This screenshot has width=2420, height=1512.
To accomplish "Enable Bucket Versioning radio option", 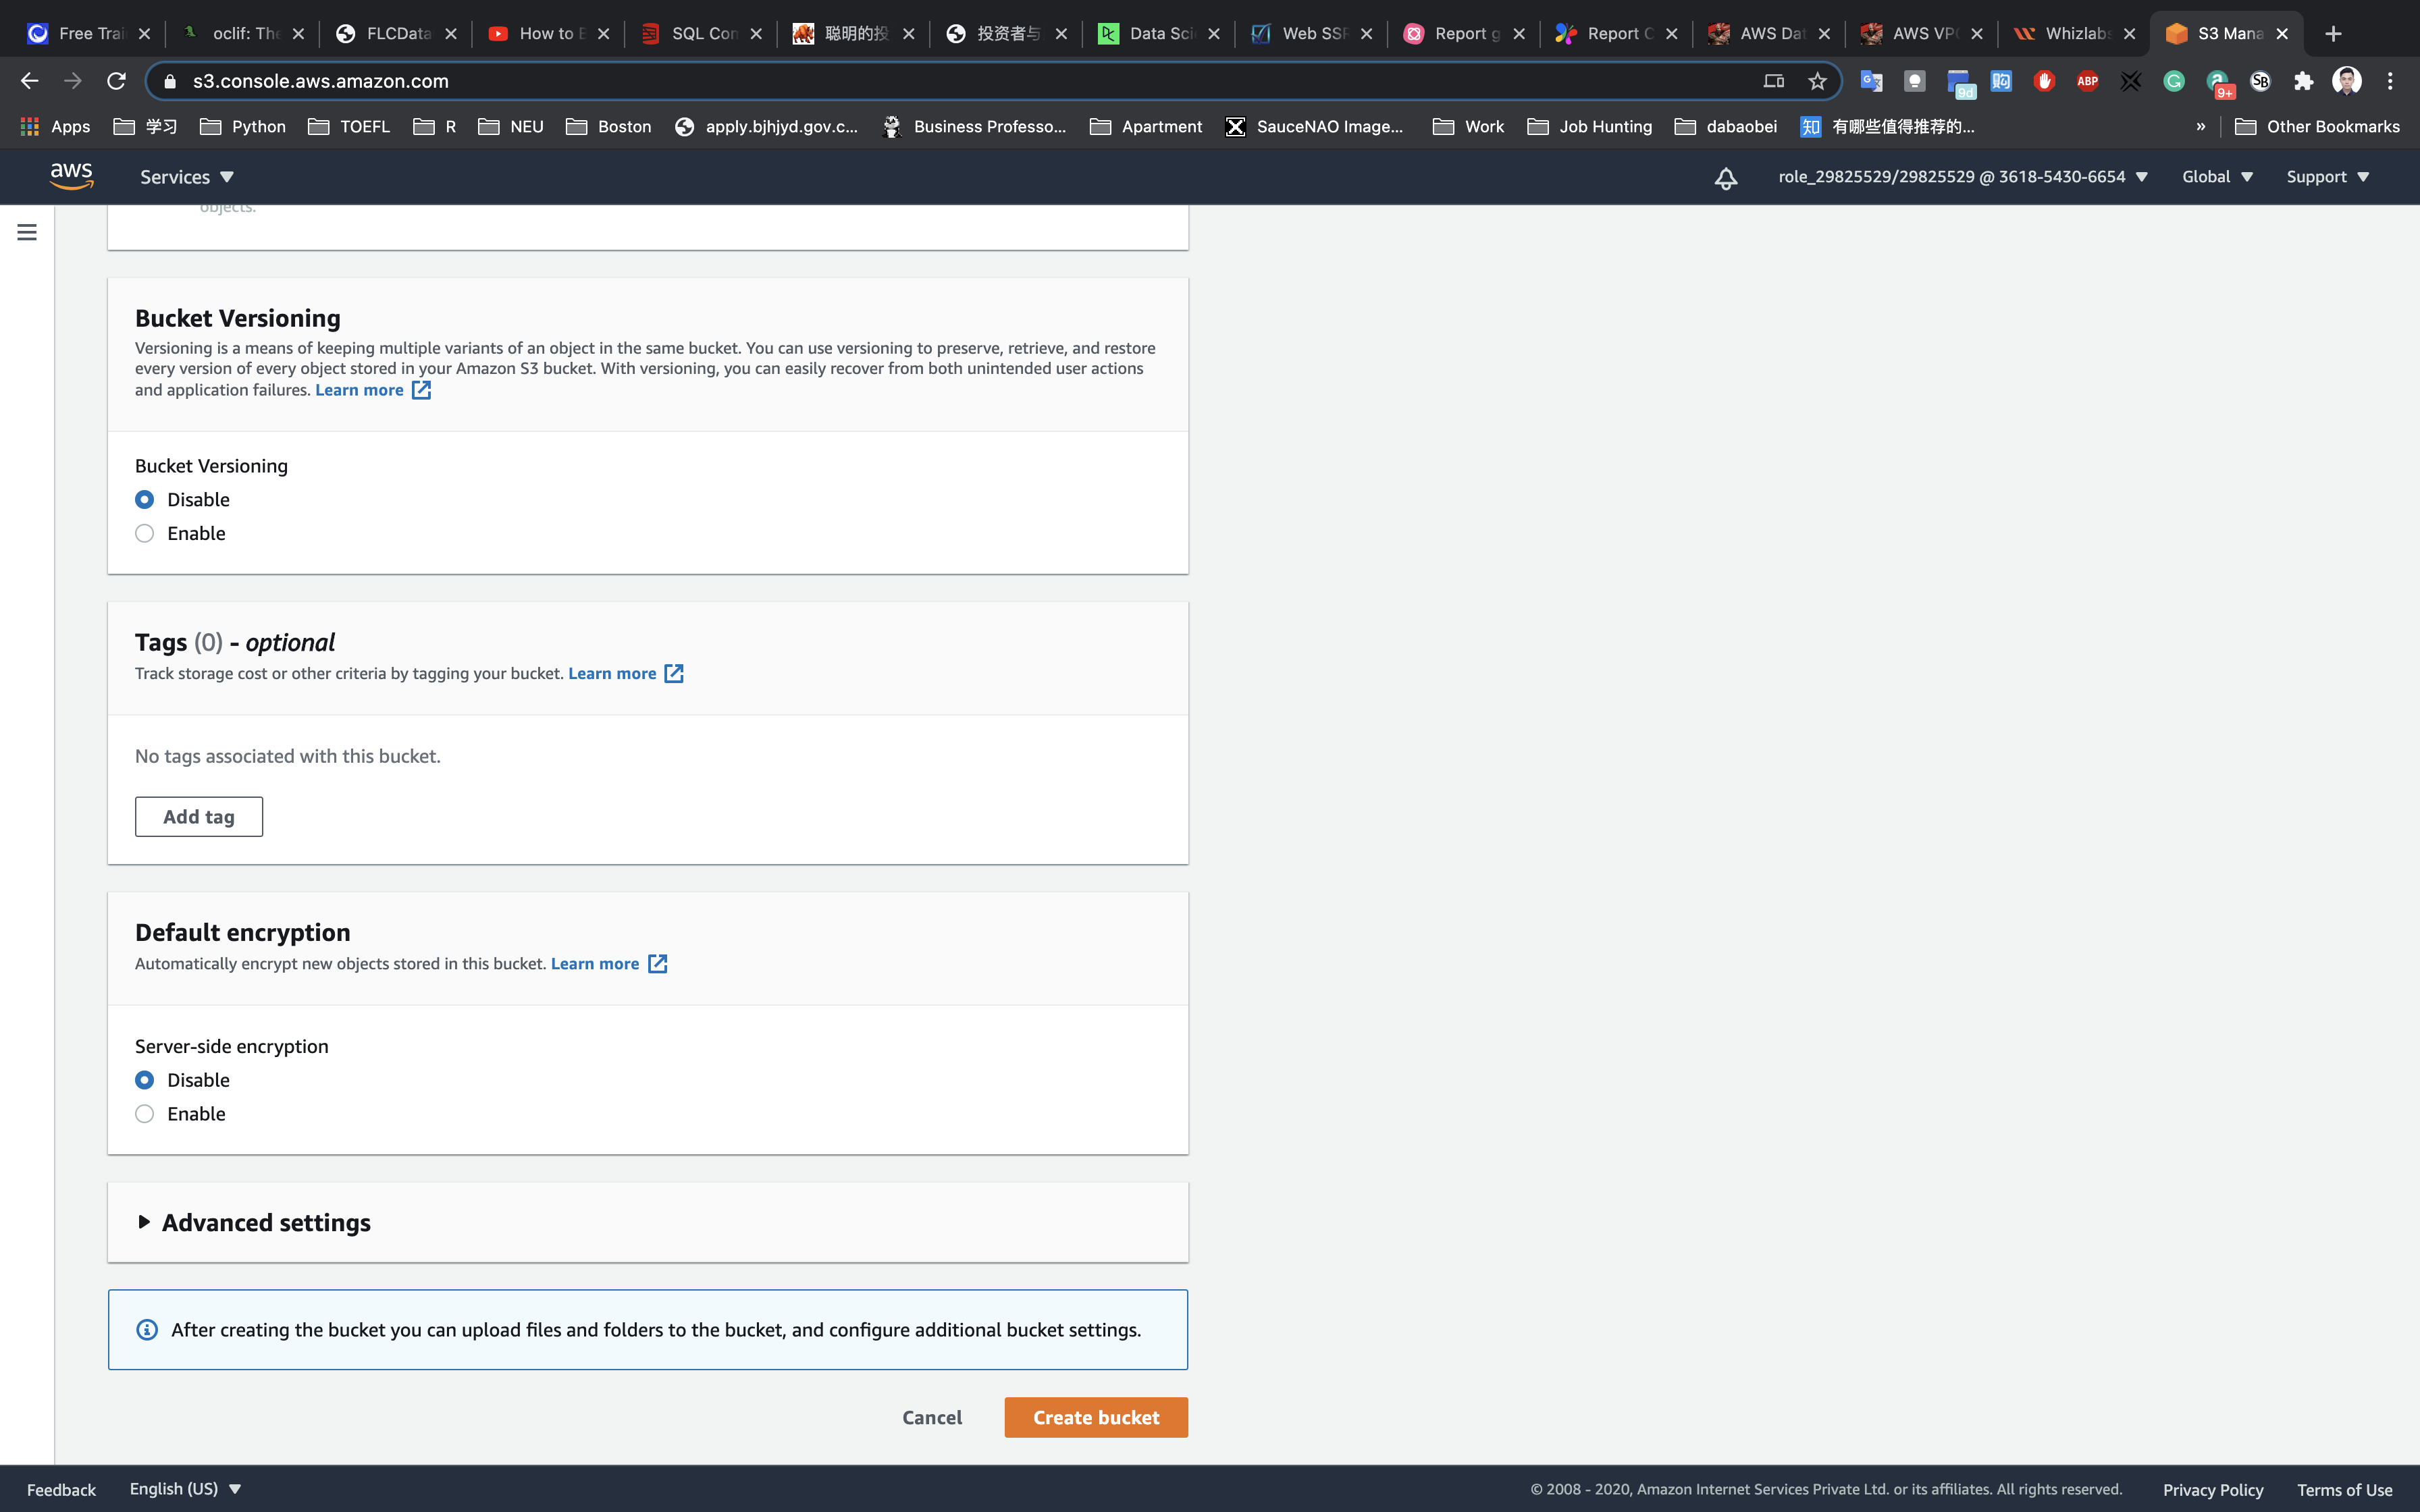I will [145, 533].
